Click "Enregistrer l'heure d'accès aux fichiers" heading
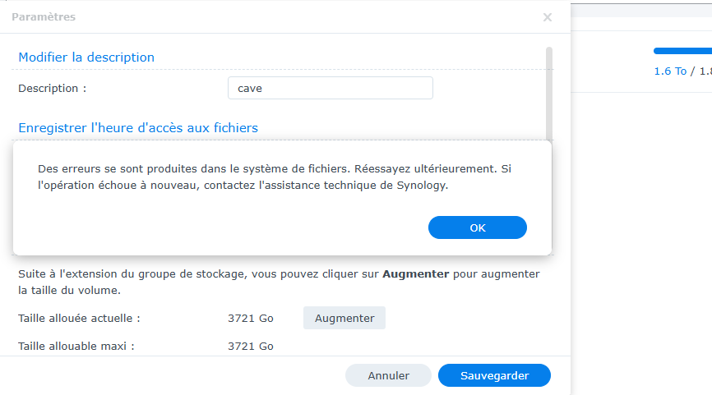The width and height of the screenshot is (712, 395). coord(138,128)
